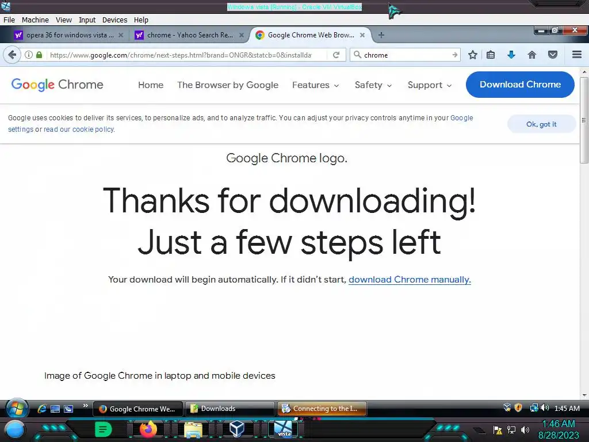Reload the page with the refresh icon
589x442 pixels.
click(x=336, y=55)
